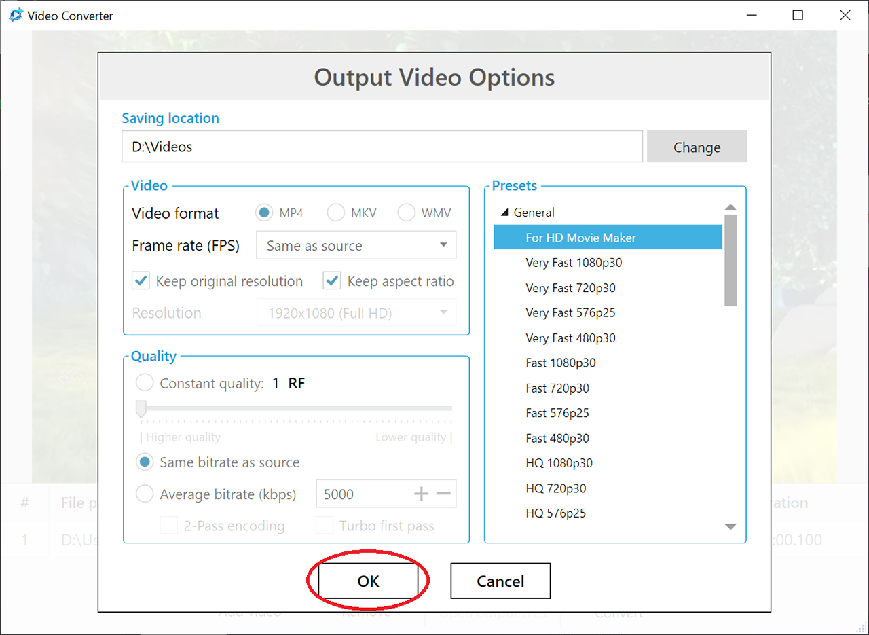Click the Saving location path field

pos(382,147)
